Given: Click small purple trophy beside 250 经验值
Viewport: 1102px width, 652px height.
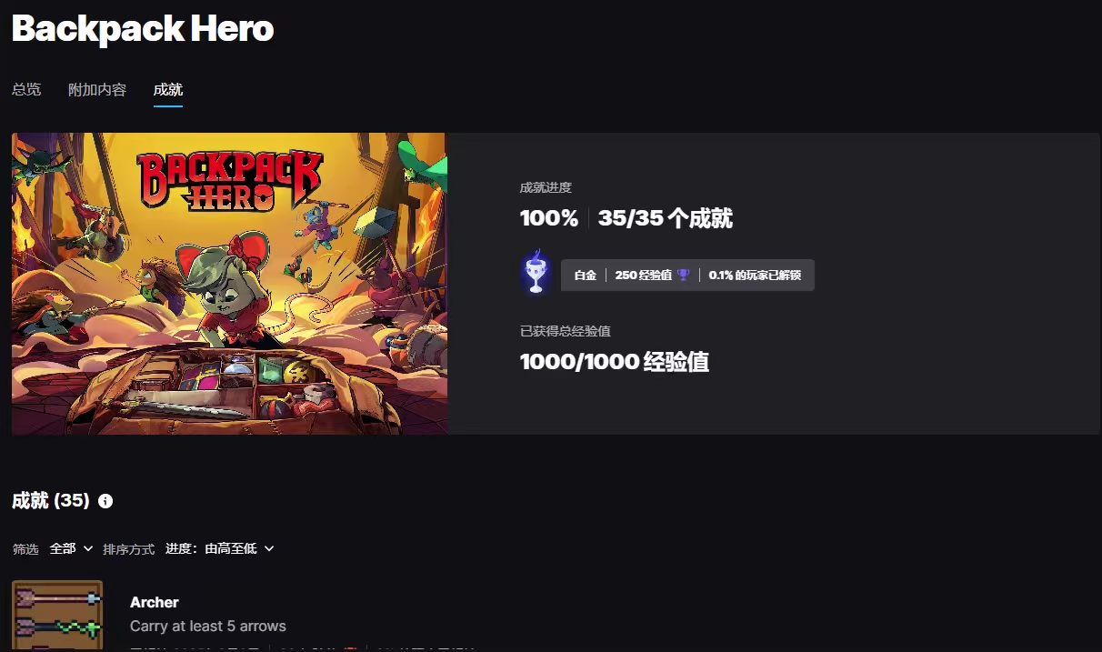Looking at the screenshot, I should (x=684, y=276).
